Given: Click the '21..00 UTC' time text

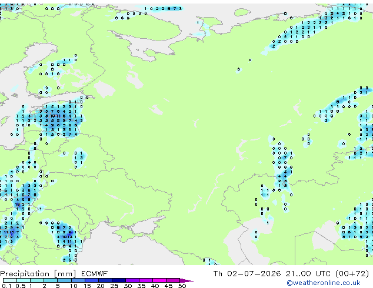Looking at the screenshot, I should [308, 274].
